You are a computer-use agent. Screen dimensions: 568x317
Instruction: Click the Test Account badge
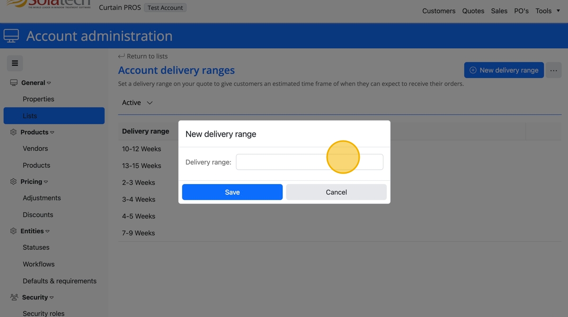[165, 8]
